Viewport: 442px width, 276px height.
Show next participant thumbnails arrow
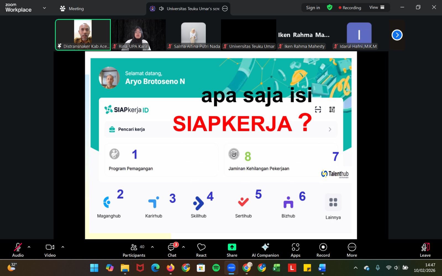pyautogui.click(x=397, y=35)
